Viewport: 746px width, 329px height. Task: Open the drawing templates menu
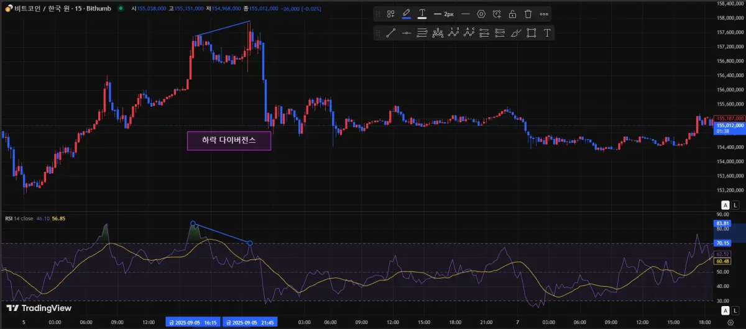click(390, 14)
